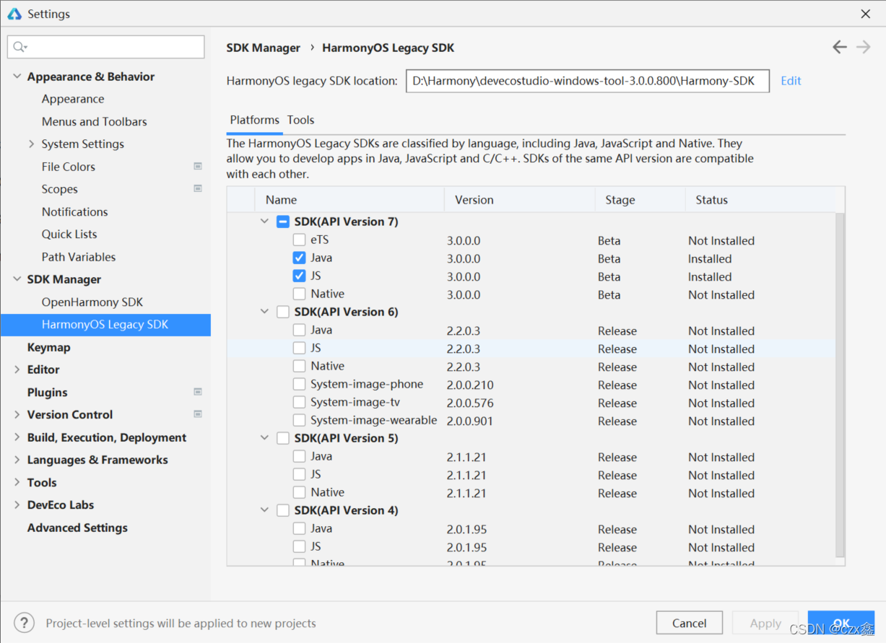Click the settings search field
The height and width of the screenshot is (643, 886).
click(106, 47)
